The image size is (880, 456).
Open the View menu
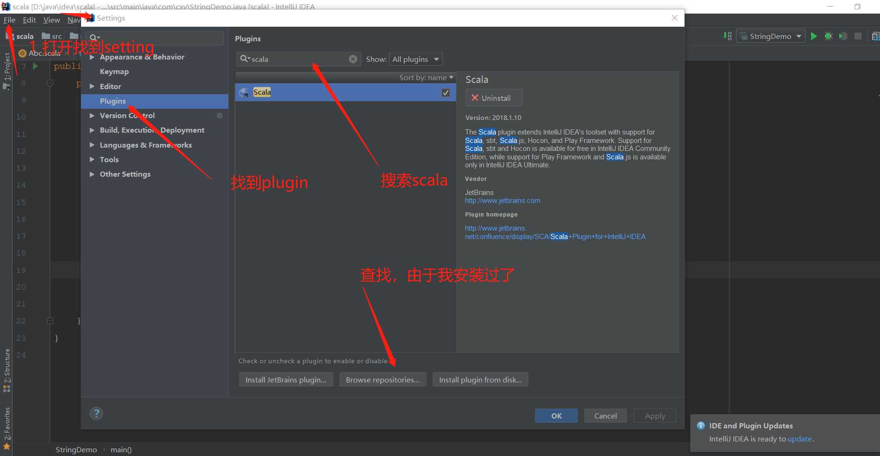point(52,20)
